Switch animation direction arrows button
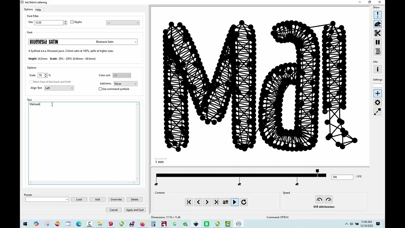 coord(226,202)
